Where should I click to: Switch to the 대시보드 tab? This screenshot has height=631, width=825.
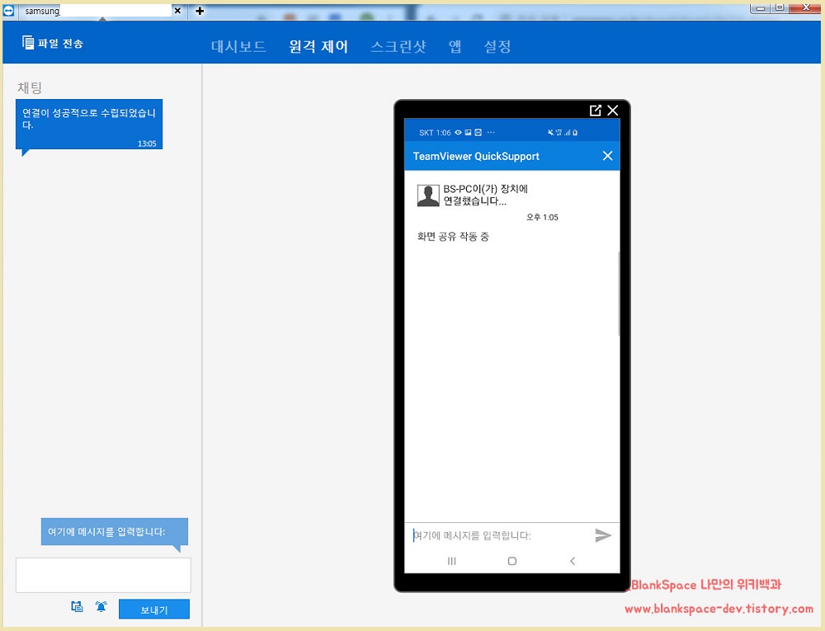coord(238,46)
